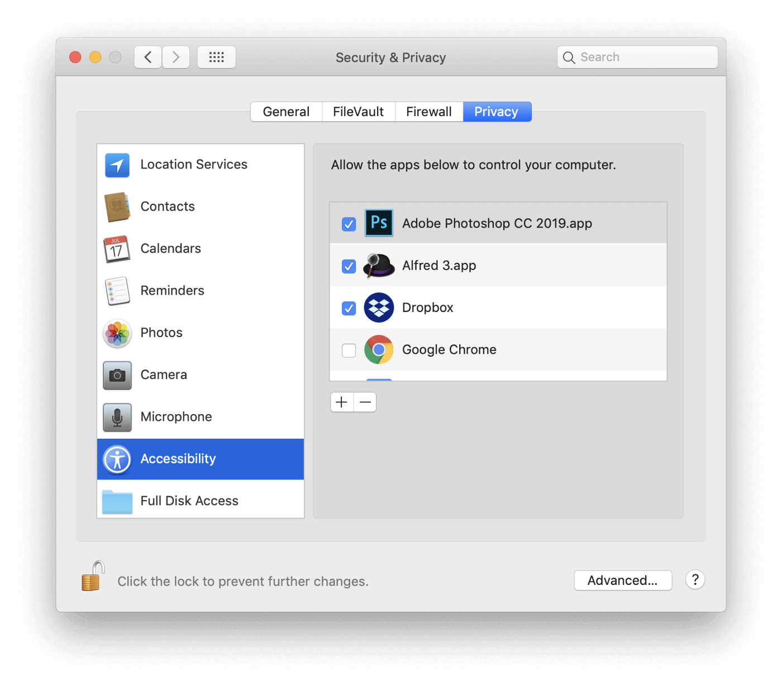Open the Firewall tab
The height and width of the screenshot is (686, 782).
tap(428, 112)
